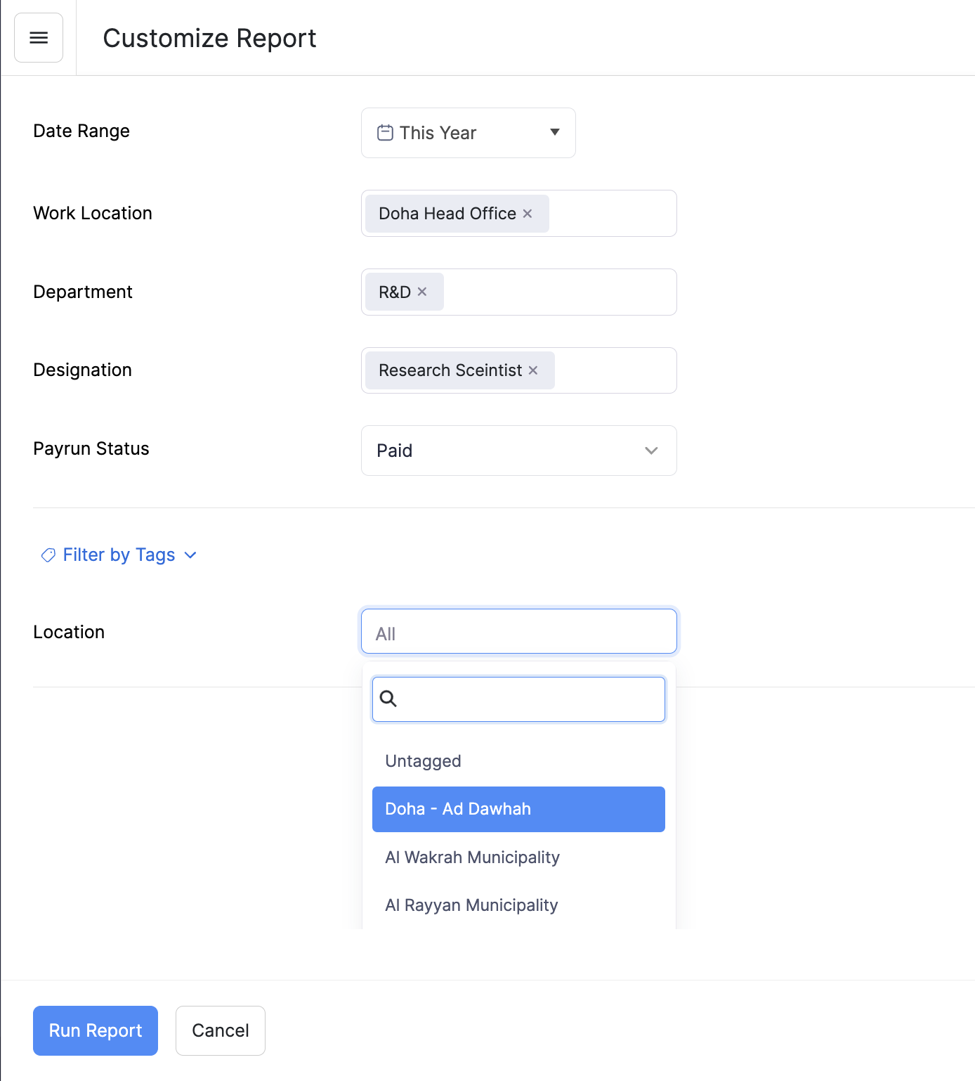Click the chevron arrow on the Payrun Status field
The height and width of the screenshot is (1081, 975).
point(650,451)
